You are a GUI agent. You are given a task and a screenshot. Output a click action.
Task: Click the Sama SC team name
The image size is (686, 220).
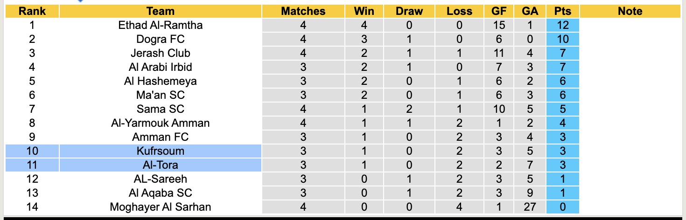pyautogui.click(x=160, y=109)
